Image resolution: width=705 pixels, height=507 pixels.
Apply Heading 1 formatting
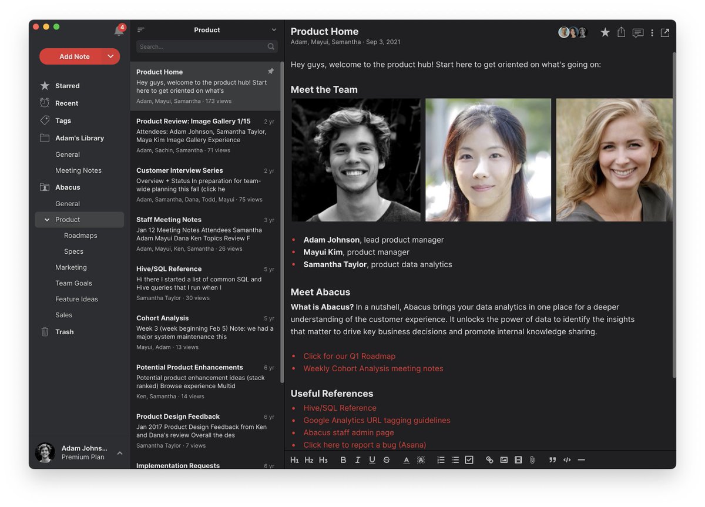coord(294,460)
